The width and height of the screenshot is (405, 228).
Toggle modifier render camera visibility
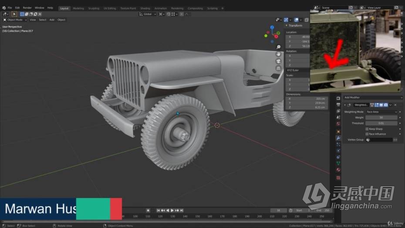(386, 105)
